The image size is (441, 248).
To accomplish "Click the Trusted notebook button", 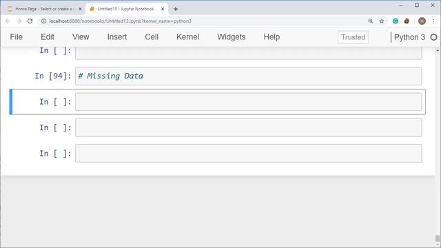I will point(353,37).
